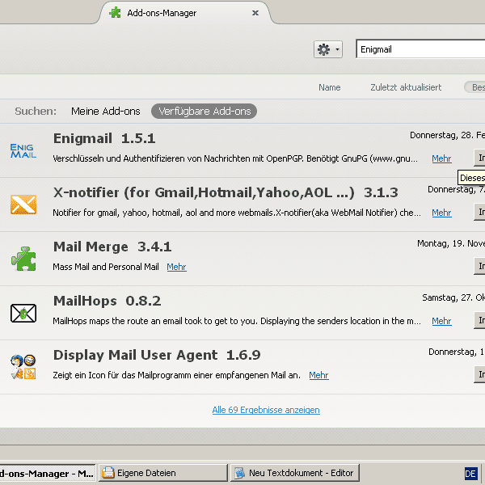Click the Editor notepad icon in taskbar
Screen dimensions: 485x485
(239, 473)
